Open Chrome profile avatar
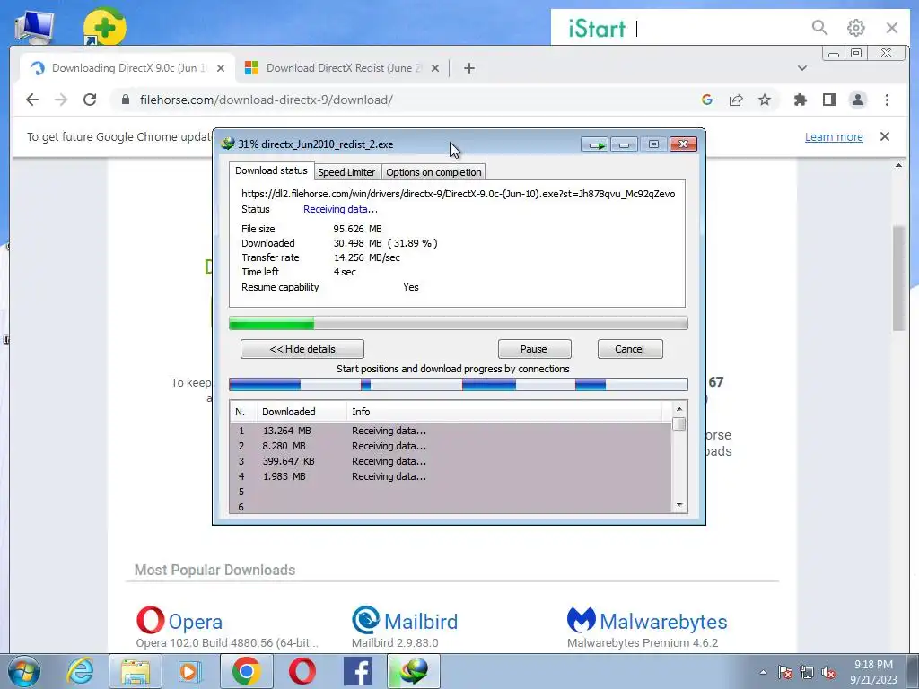The width and height of the screenshot is (919, 689). click(857, 100)
